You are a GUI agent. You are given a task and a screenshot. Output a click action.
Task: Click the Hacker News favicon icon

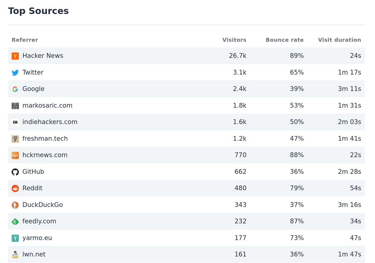pyautogui.click(x=15, y=56)
